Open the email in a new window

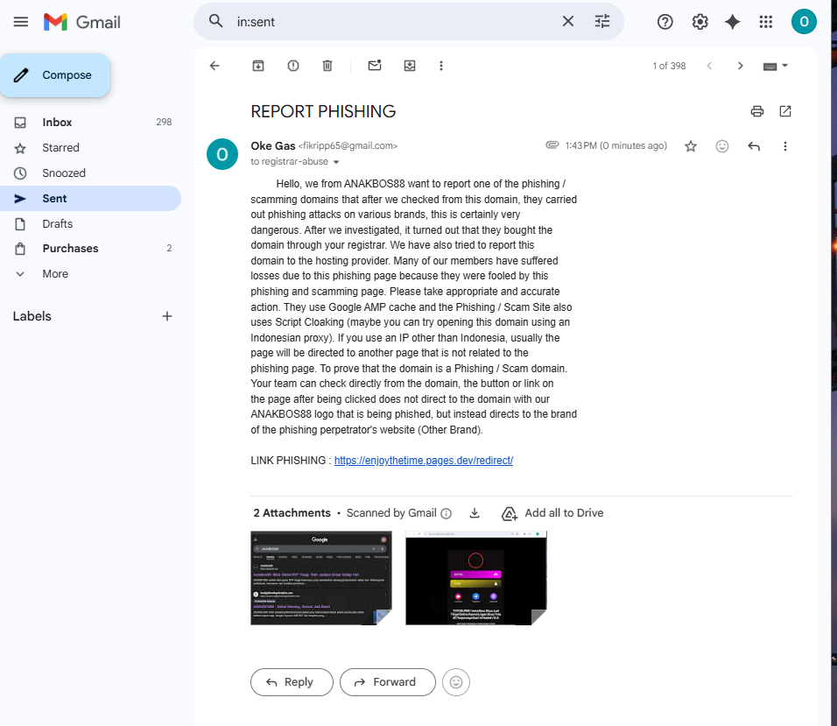tap(785, 111)
